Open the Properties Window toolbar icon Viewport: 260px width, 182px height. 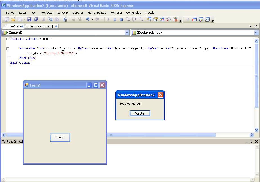(x=155, y=20)
